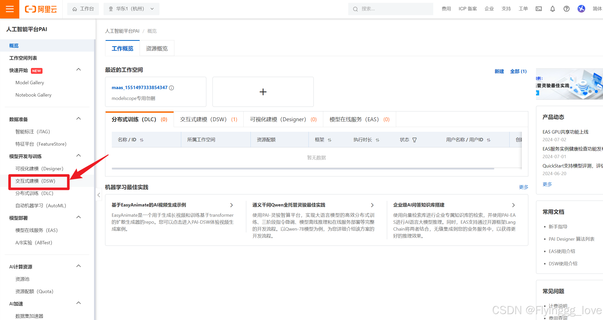Sort by 名称 / ID column
The image size is (603, 320).
coord(142,140)
